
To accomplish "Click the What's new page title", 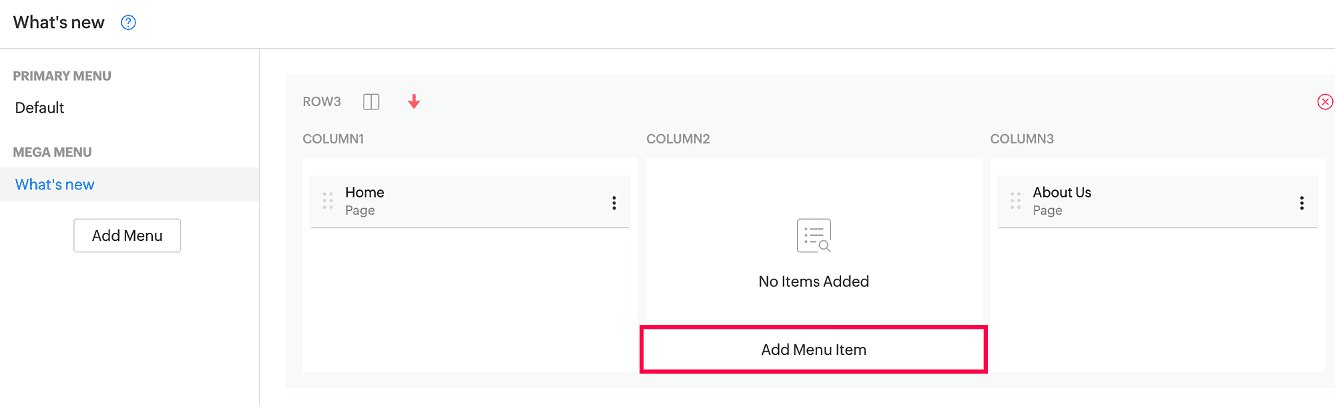I will click(x=59, y=23).
